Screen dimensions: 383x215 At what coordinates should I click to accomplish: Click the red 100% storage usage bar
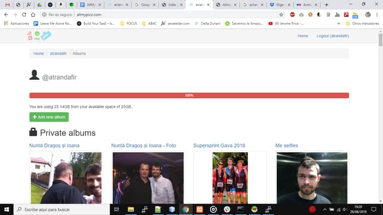(189, 95)
